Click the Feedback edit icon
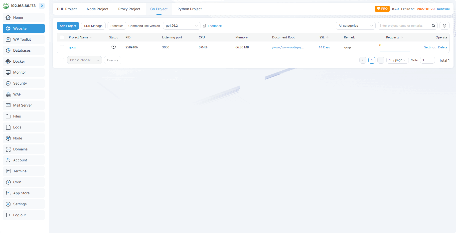Viewport: 456px width, 233px height. [204, 26]
